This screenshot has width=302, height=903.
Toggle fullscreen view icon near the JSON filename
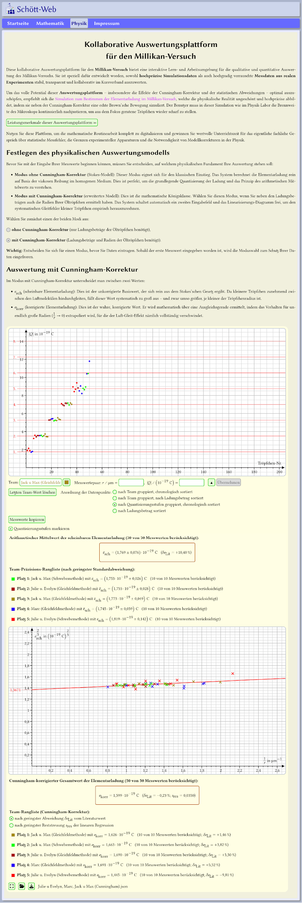point(12,886)
